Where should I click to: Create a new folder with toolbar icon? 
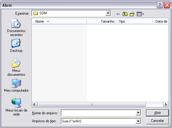[x=132, y=14]
